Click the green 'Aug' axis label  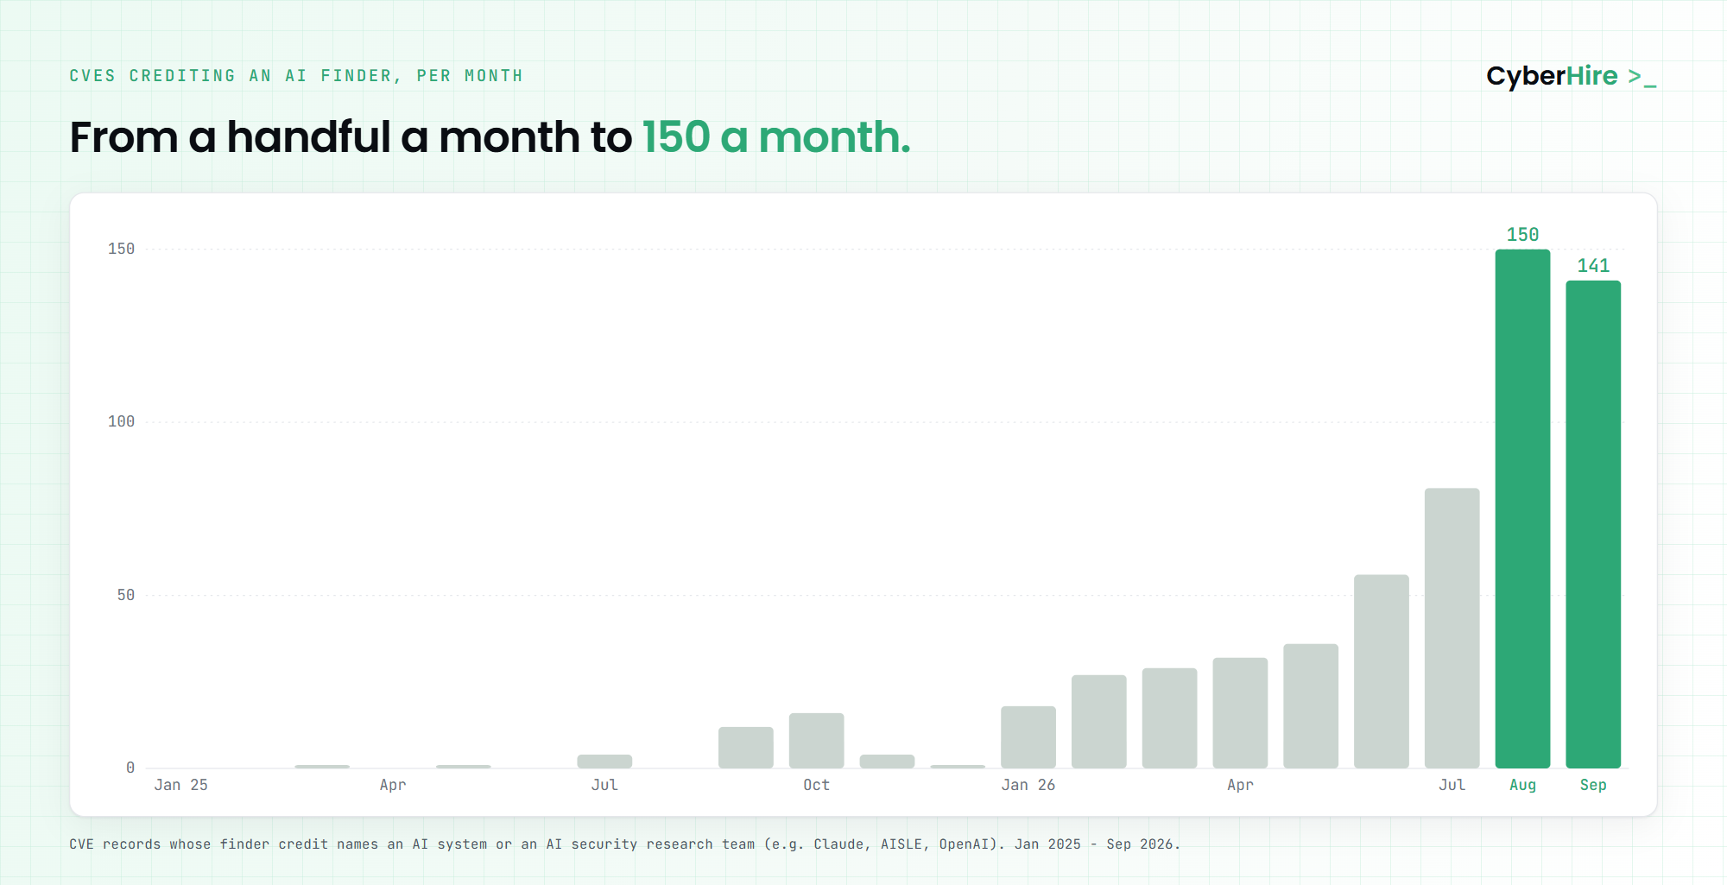[x=1522, y=785]
